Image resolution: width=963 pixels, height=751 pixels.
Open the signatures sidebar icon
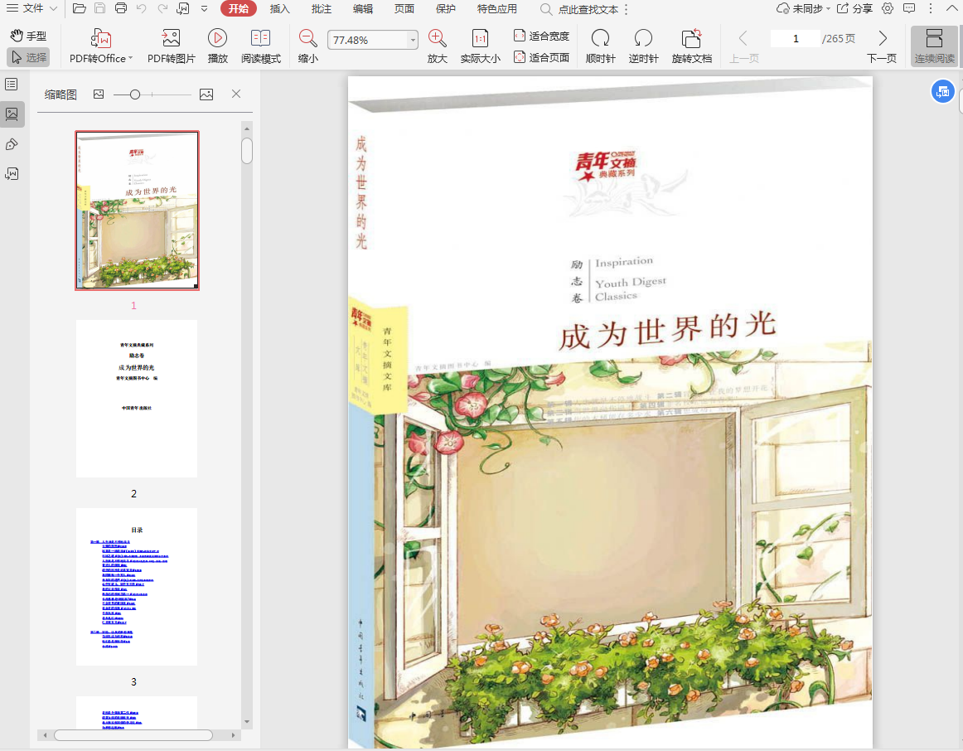(12, 174)
